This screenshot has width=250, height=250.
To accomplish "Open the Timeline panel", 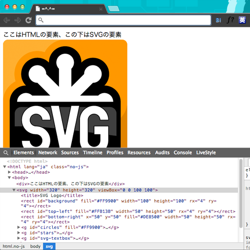I will point(93,153).
